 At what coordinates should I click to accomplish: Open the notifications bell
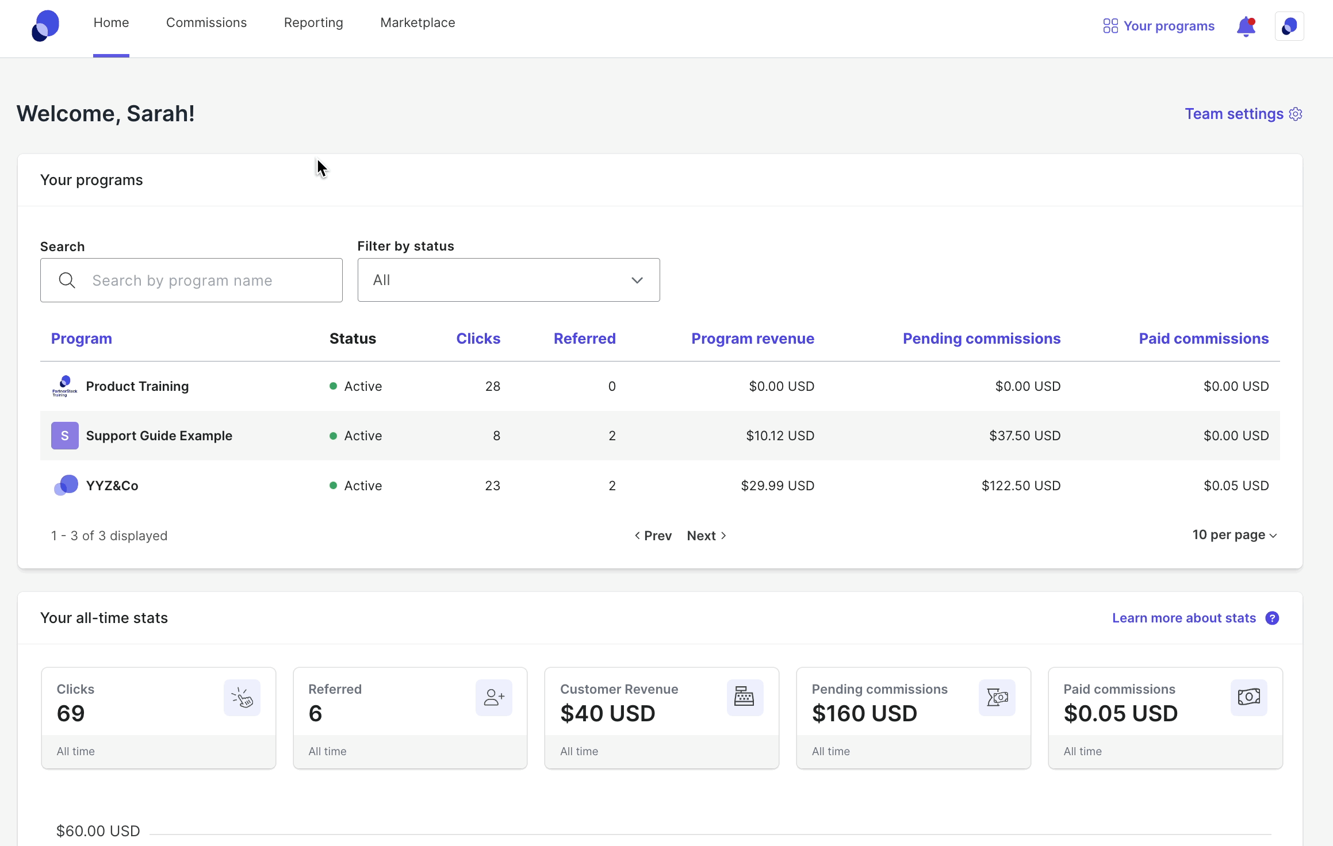coord(1246,26)
